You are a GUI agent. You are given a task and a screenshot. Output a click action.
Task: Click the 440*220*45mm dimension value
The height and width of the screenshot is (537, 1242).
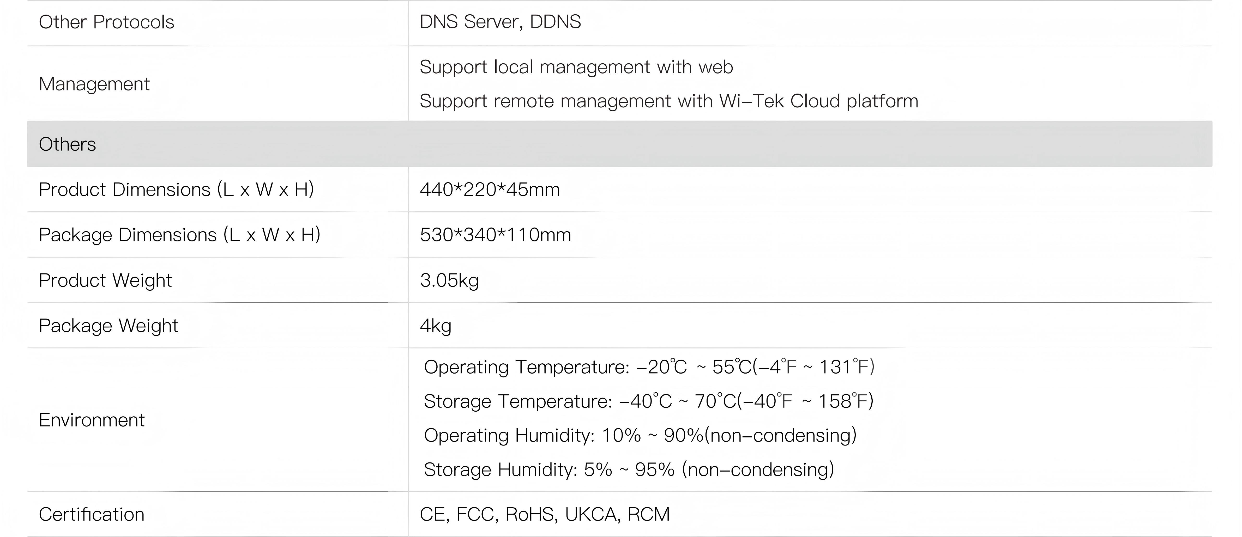(x=489, y=190)
